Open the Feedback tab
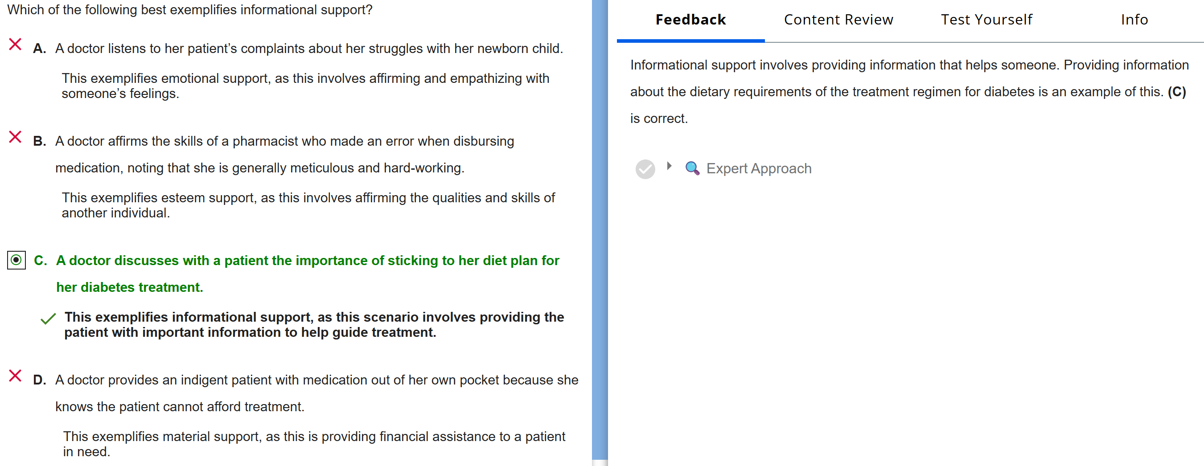The width and height of the screenshot is (1204, 466). pos(690,20)
